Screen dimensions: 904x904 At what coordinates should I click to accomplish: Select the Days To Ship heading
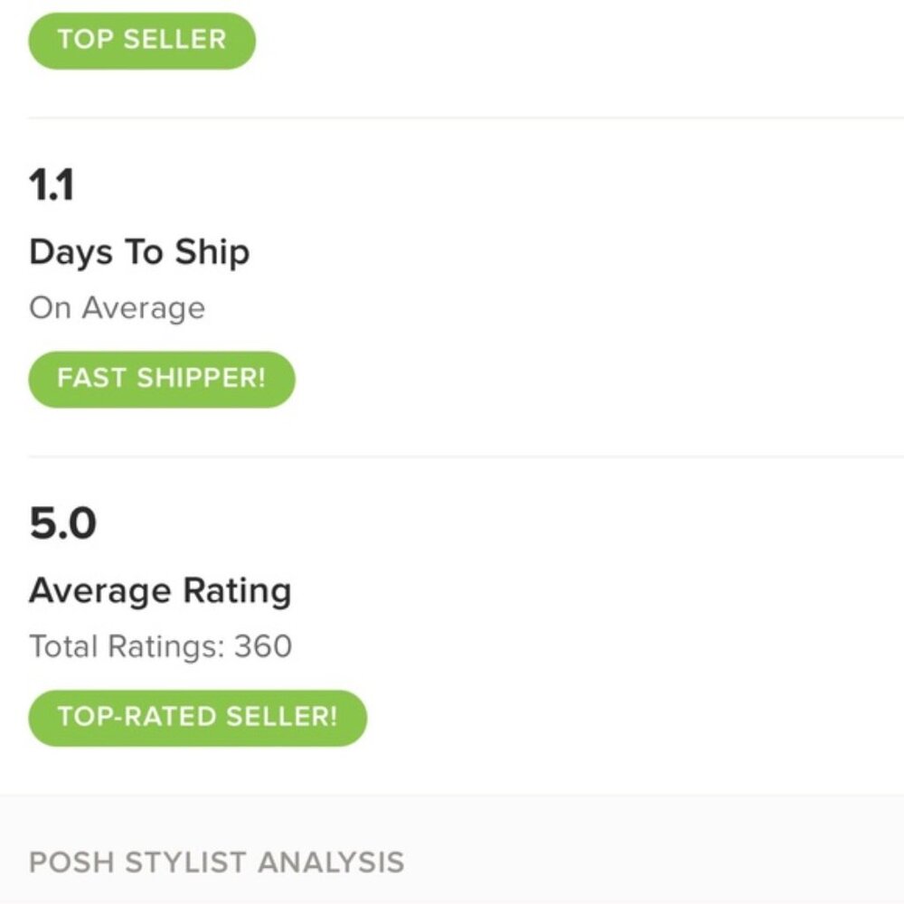coord(139,252)
